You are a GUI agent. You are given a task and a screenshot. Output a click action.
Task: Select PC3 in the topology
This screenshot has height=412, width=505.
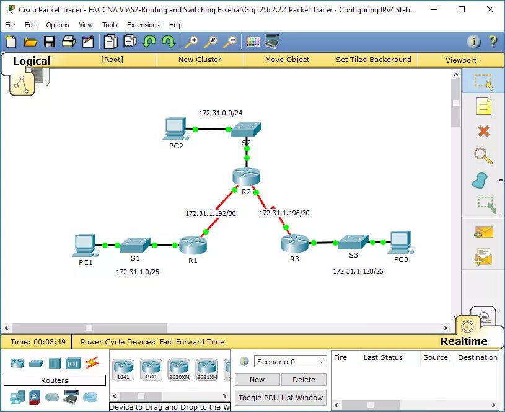pos(401,242)
